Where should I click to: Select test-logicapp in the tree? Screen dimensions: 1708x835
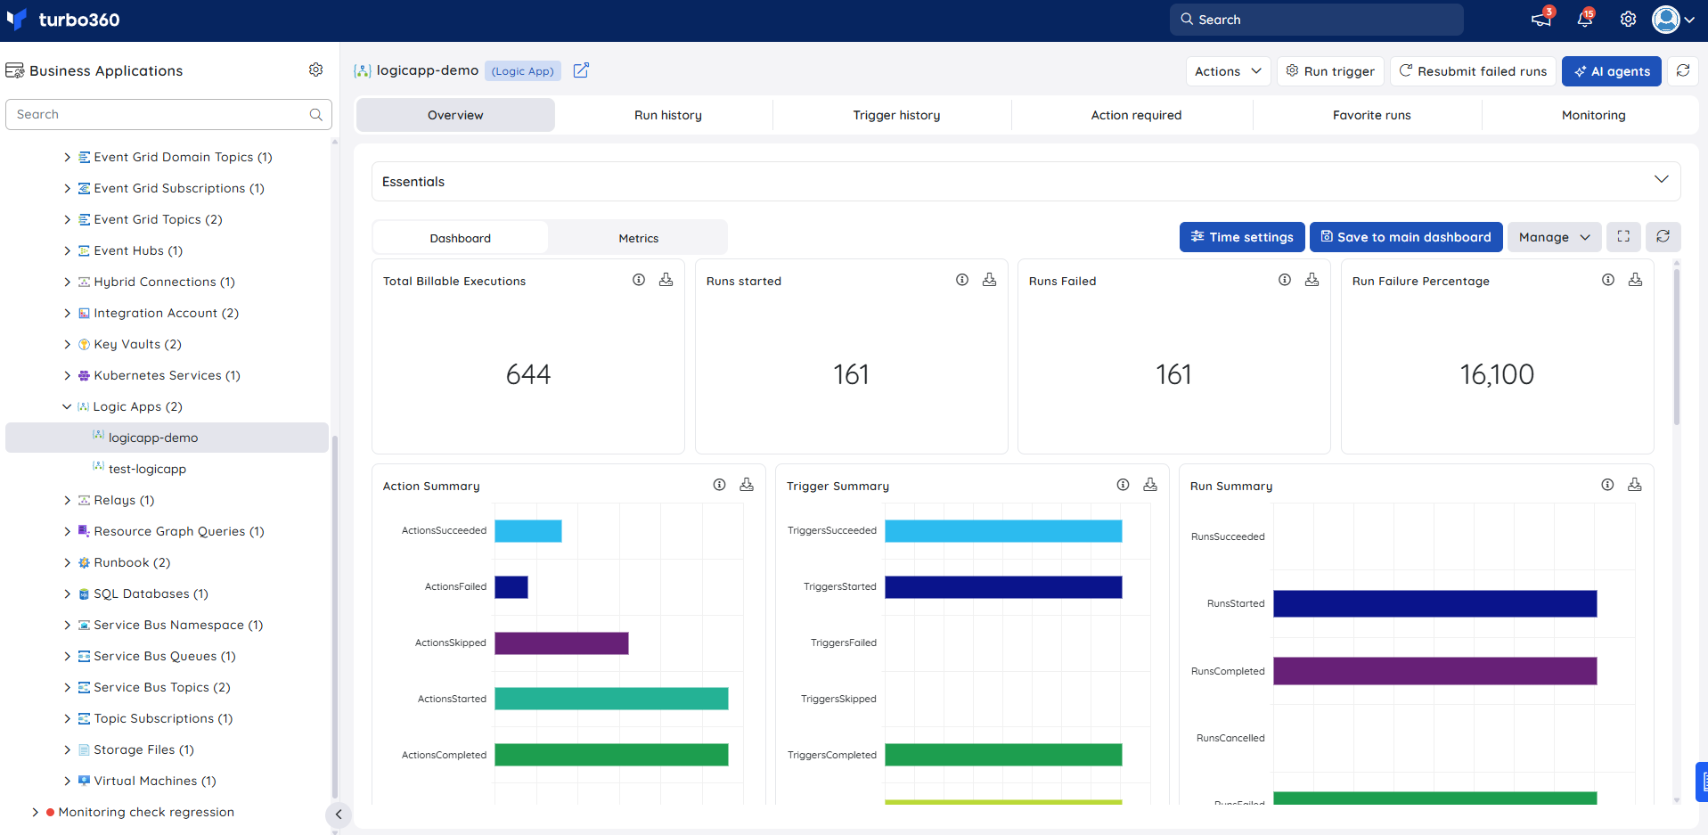pos(147,469)
